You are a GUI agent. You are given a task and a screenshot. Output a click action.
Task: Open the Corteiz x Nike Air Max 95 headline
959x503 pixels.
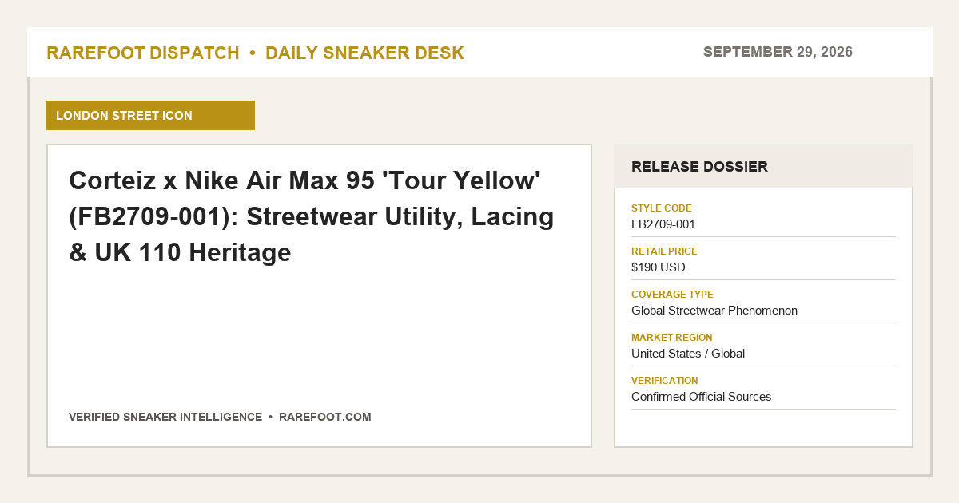click(312, 216)
